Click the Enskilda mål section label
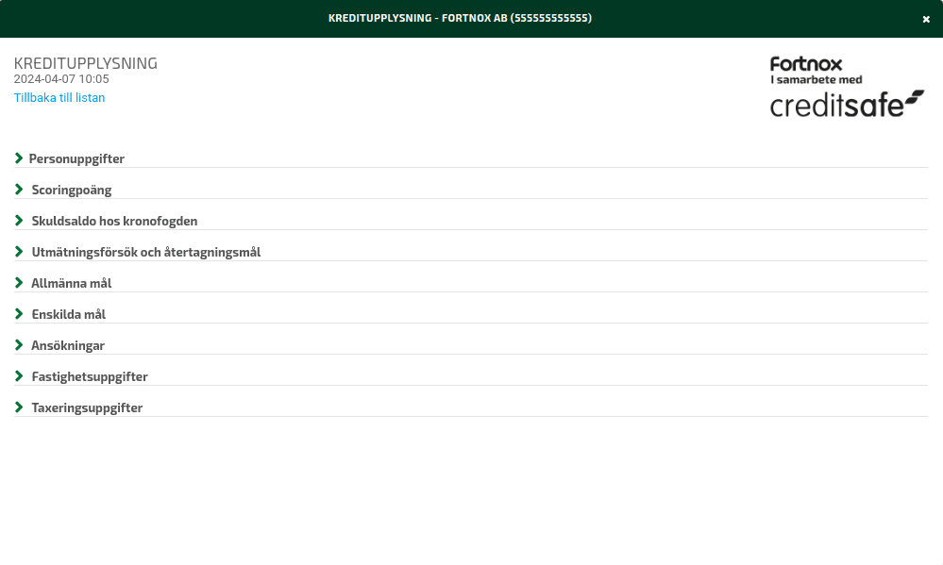Viewport: 943px width, 565px height. pyautogui.click(x=69, y=314)
